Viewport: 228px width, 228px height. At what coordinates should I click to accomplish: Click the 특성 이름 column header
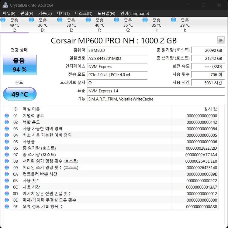coord(96,109)
